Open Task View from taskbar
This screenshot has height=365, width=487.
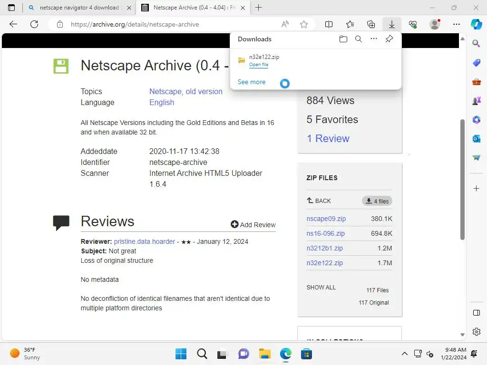point(222,354)
